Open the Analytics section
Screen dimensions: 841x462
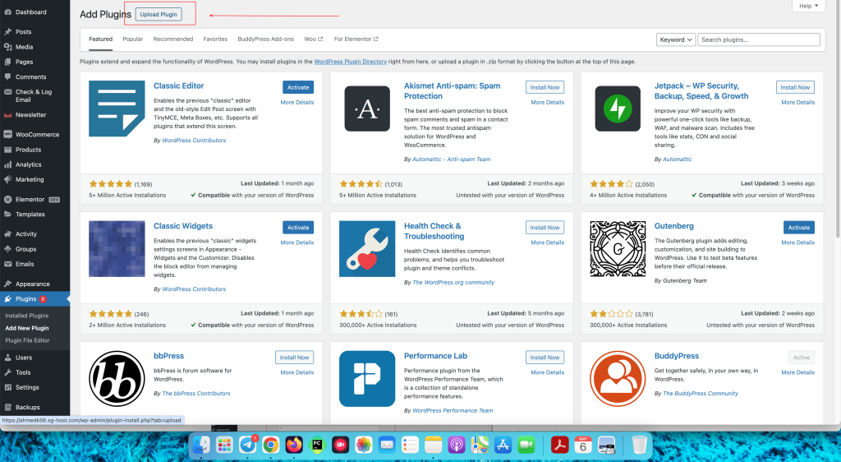click(28, 164)
